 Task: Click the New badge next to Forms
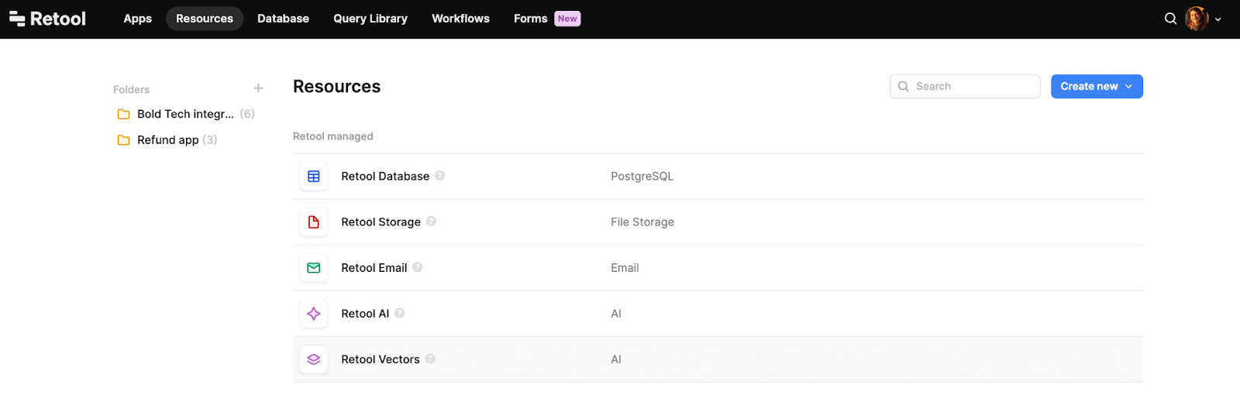[x=567, y=19]
